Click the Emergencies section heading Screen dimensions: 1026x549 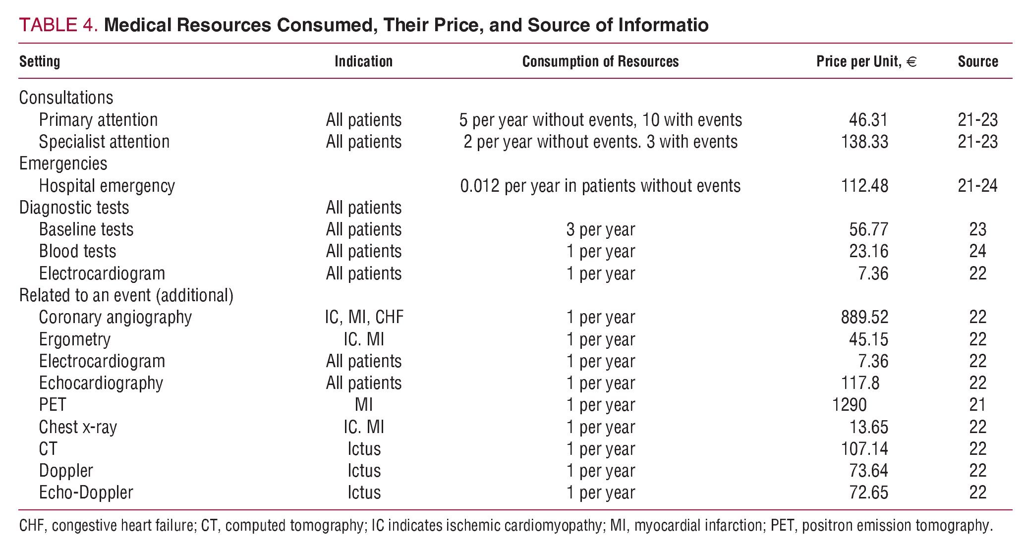click(x=63, y=164)
